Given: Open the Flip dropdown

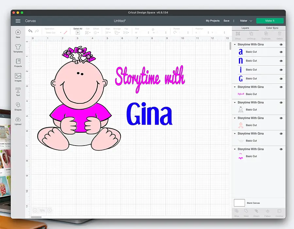Looking at the screenshot, I should click(x=126, y=33).
